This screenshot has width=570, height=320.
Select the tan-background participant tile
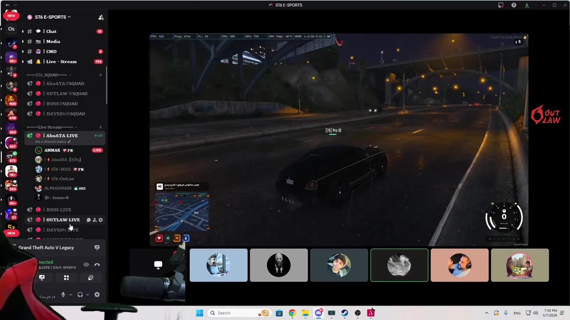point(520,265)
